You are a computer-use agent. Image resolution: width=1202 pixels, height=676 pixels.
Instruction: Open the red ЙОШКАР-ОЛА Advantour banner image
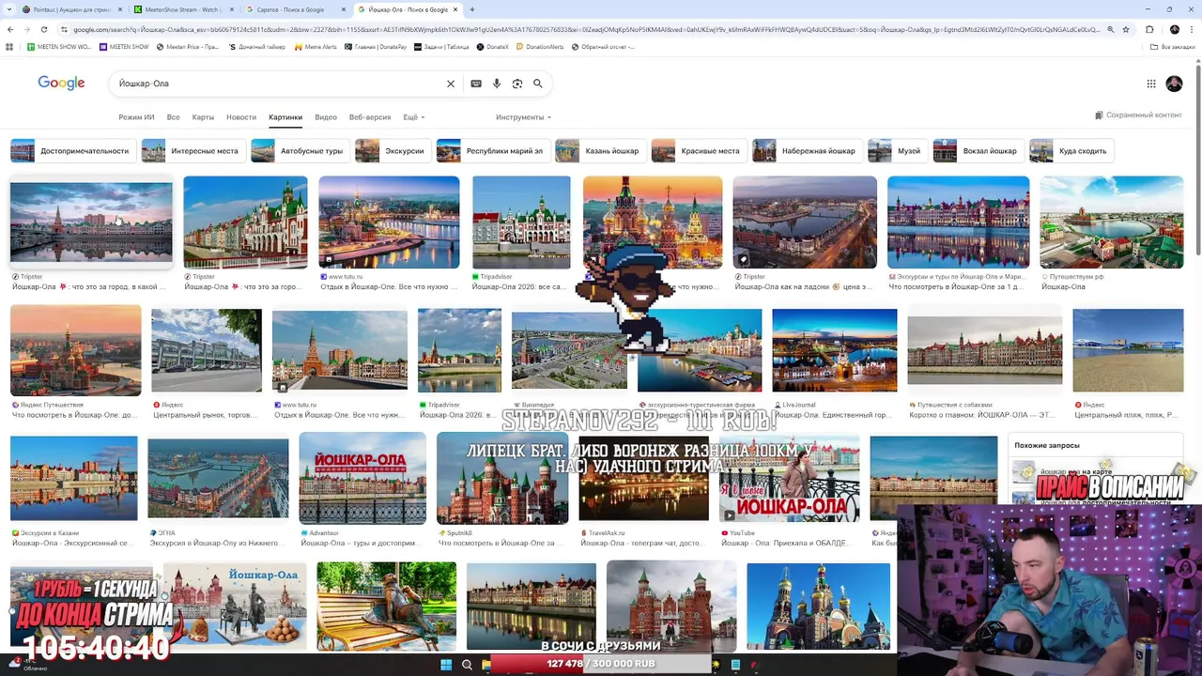(x=362, y=478)
